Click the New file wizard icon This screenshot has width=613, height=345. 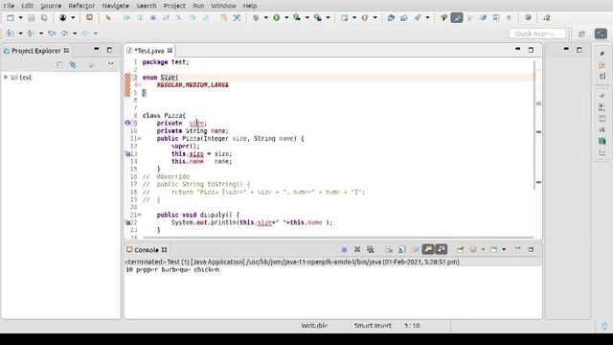point(11,17)
